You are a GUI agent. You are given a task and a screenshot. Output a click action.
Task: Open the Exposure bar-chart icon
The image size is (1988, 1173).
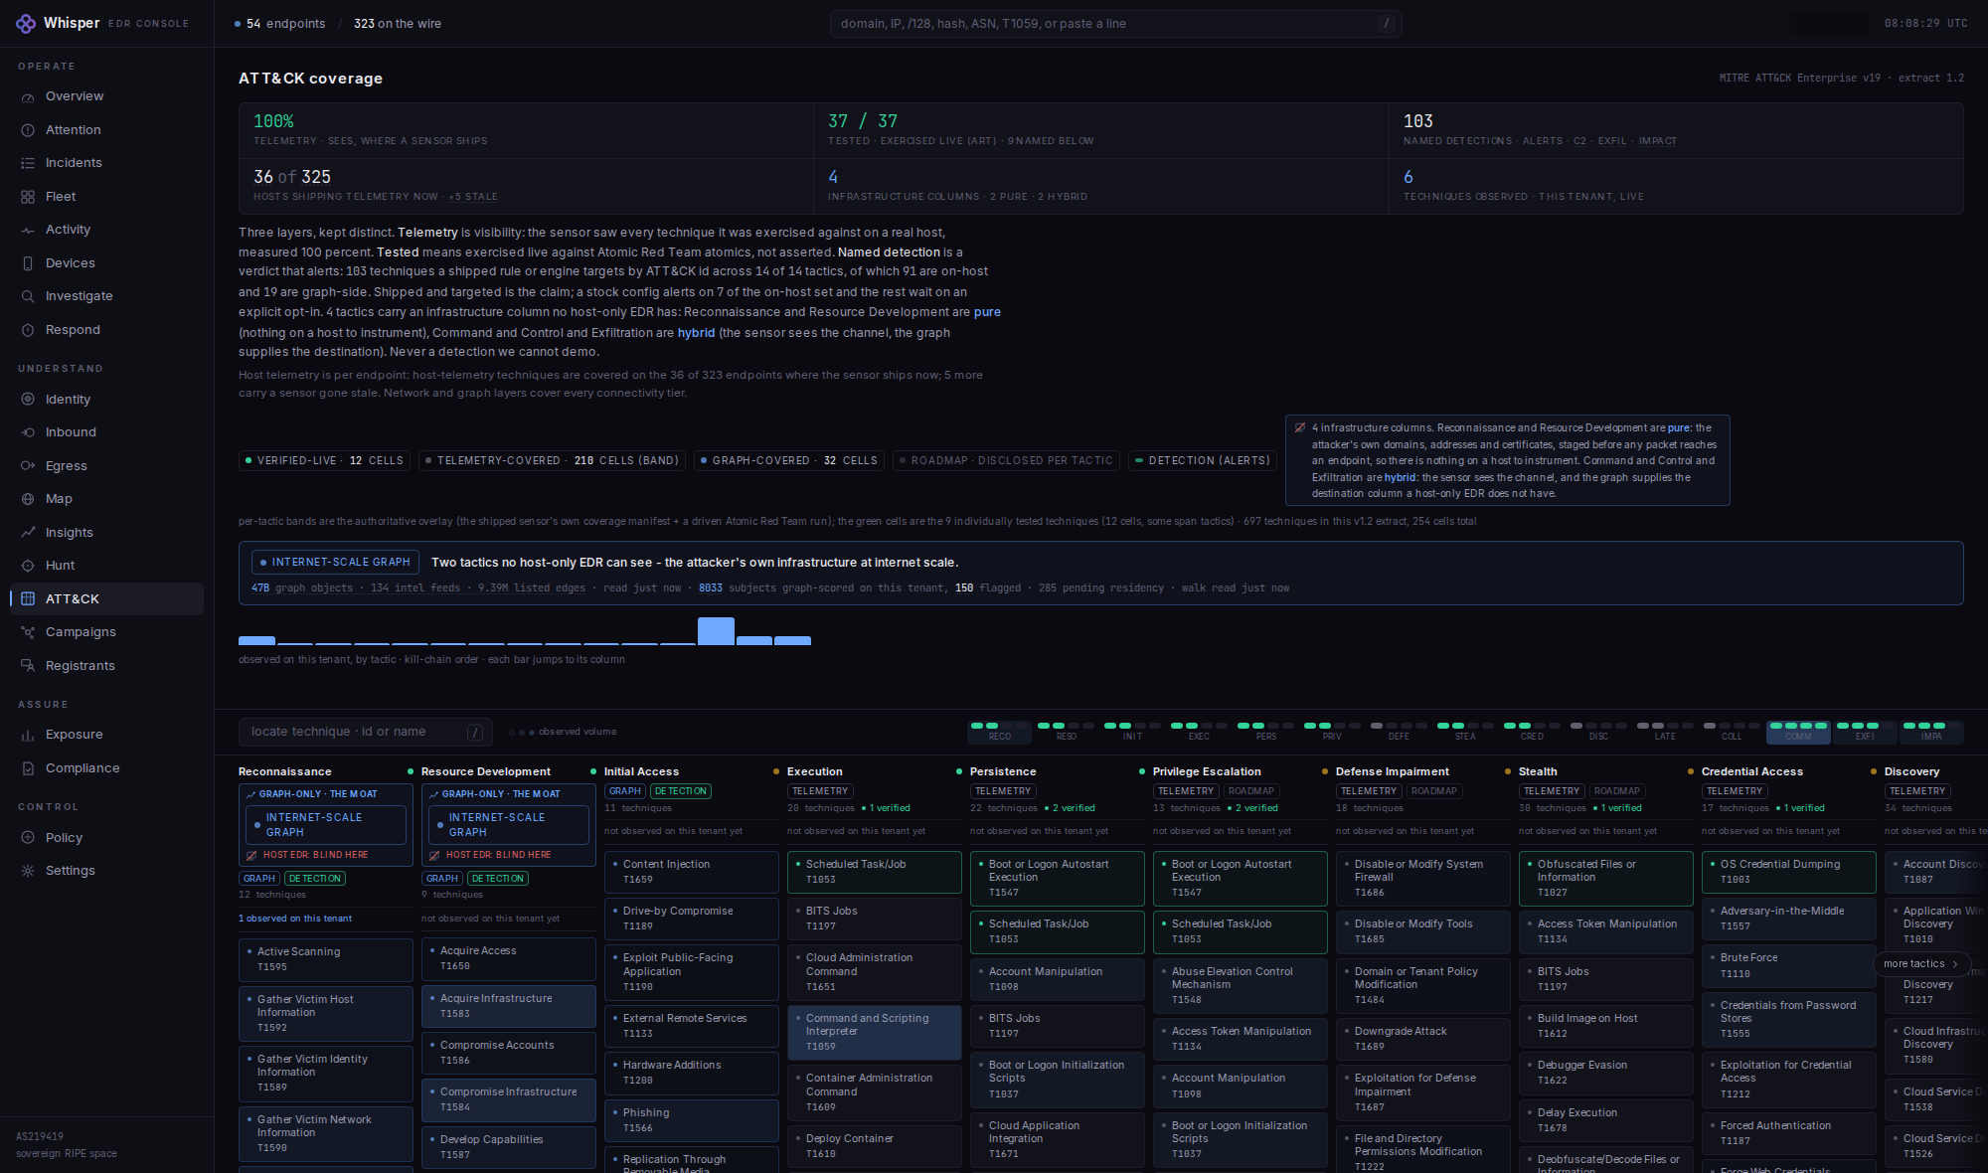coord(28,735)
